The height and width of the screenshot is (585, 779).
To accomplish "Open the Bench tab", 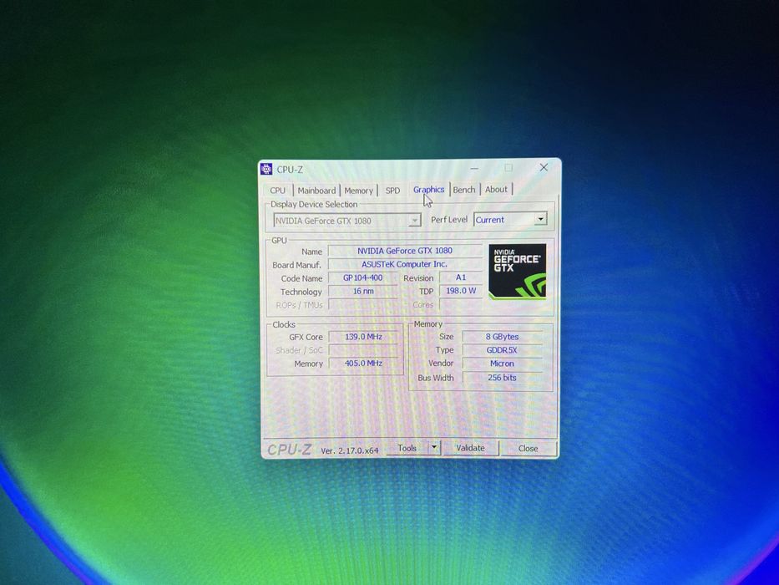I will coord(464,190).
